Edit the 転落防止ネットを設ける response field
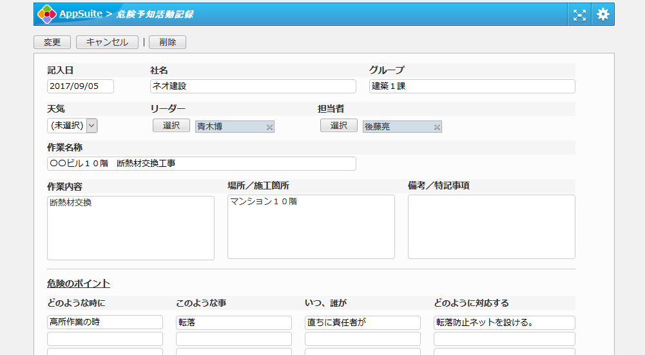Image resolution: width=645 pixels, height=355 pixels. pos(504,322)
